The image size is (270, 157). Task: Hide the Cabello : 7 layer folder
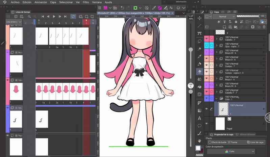pyautogui.click(x=206, y=38)
